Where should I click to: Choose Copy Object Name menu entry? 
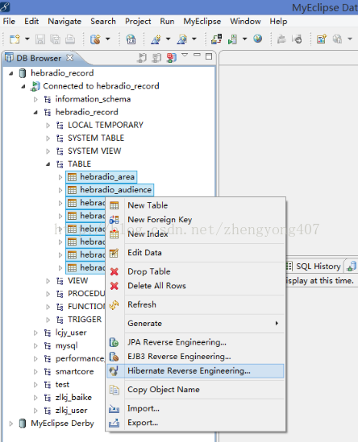pos(195,390)
